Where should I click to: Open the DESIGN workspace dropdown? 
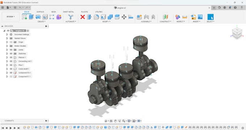point(10,17)
